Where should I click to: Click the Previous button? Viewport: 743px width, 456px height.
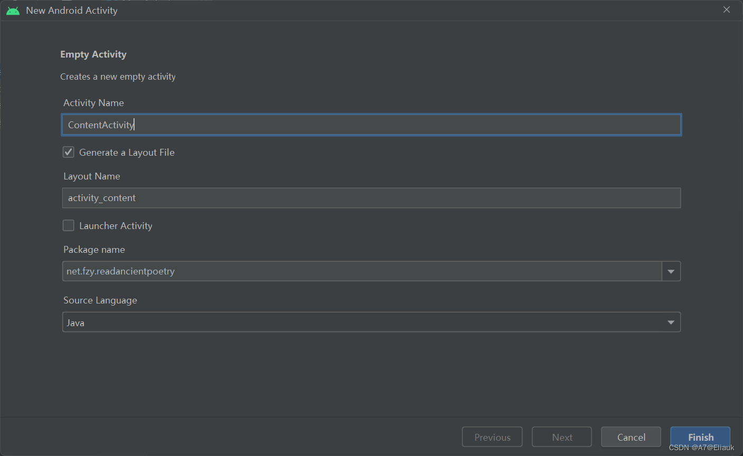pos(492,437)
